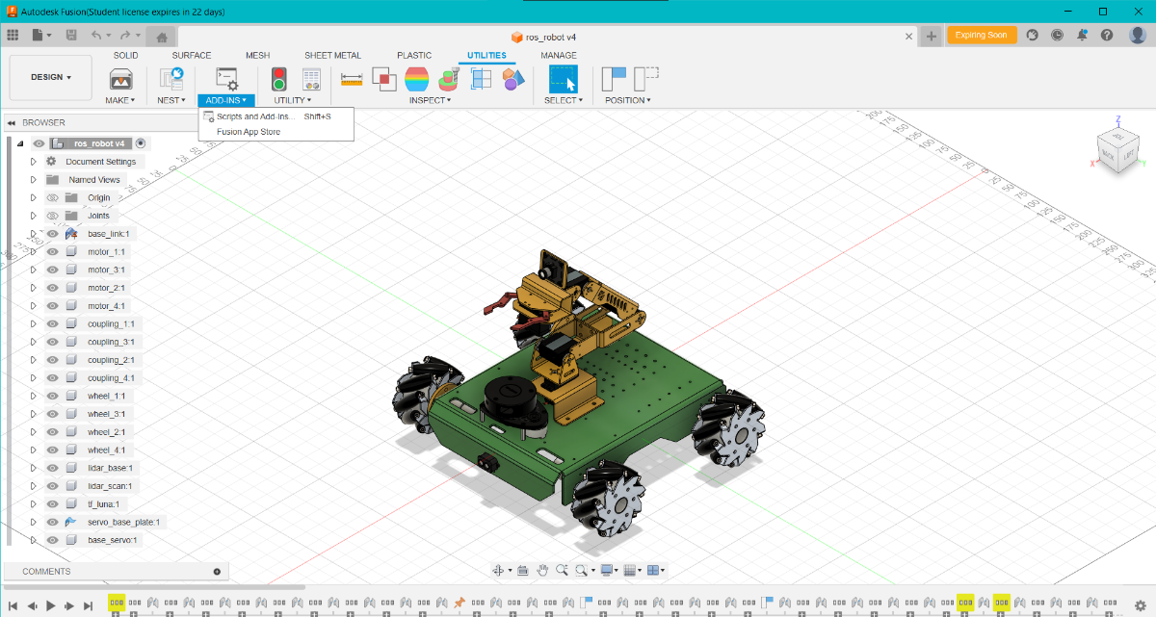Click the Redo arrow
This screenshot has width=1156, height=617.
click(x=125, y=35)
